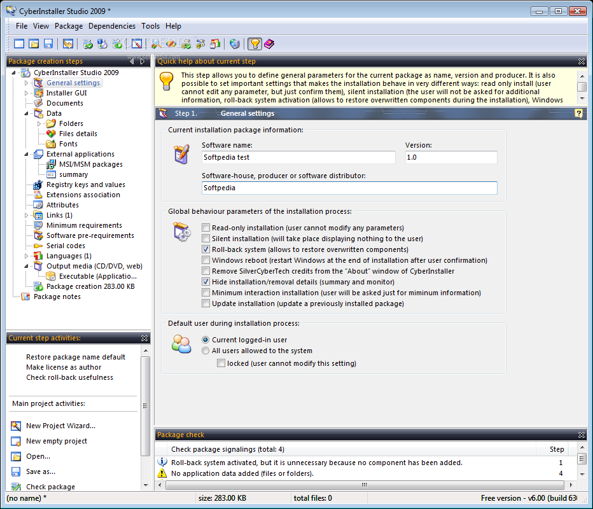The image size is (593, 509).
Task: Enable Silent installation checkbox
Action: [x=206, y=239]
